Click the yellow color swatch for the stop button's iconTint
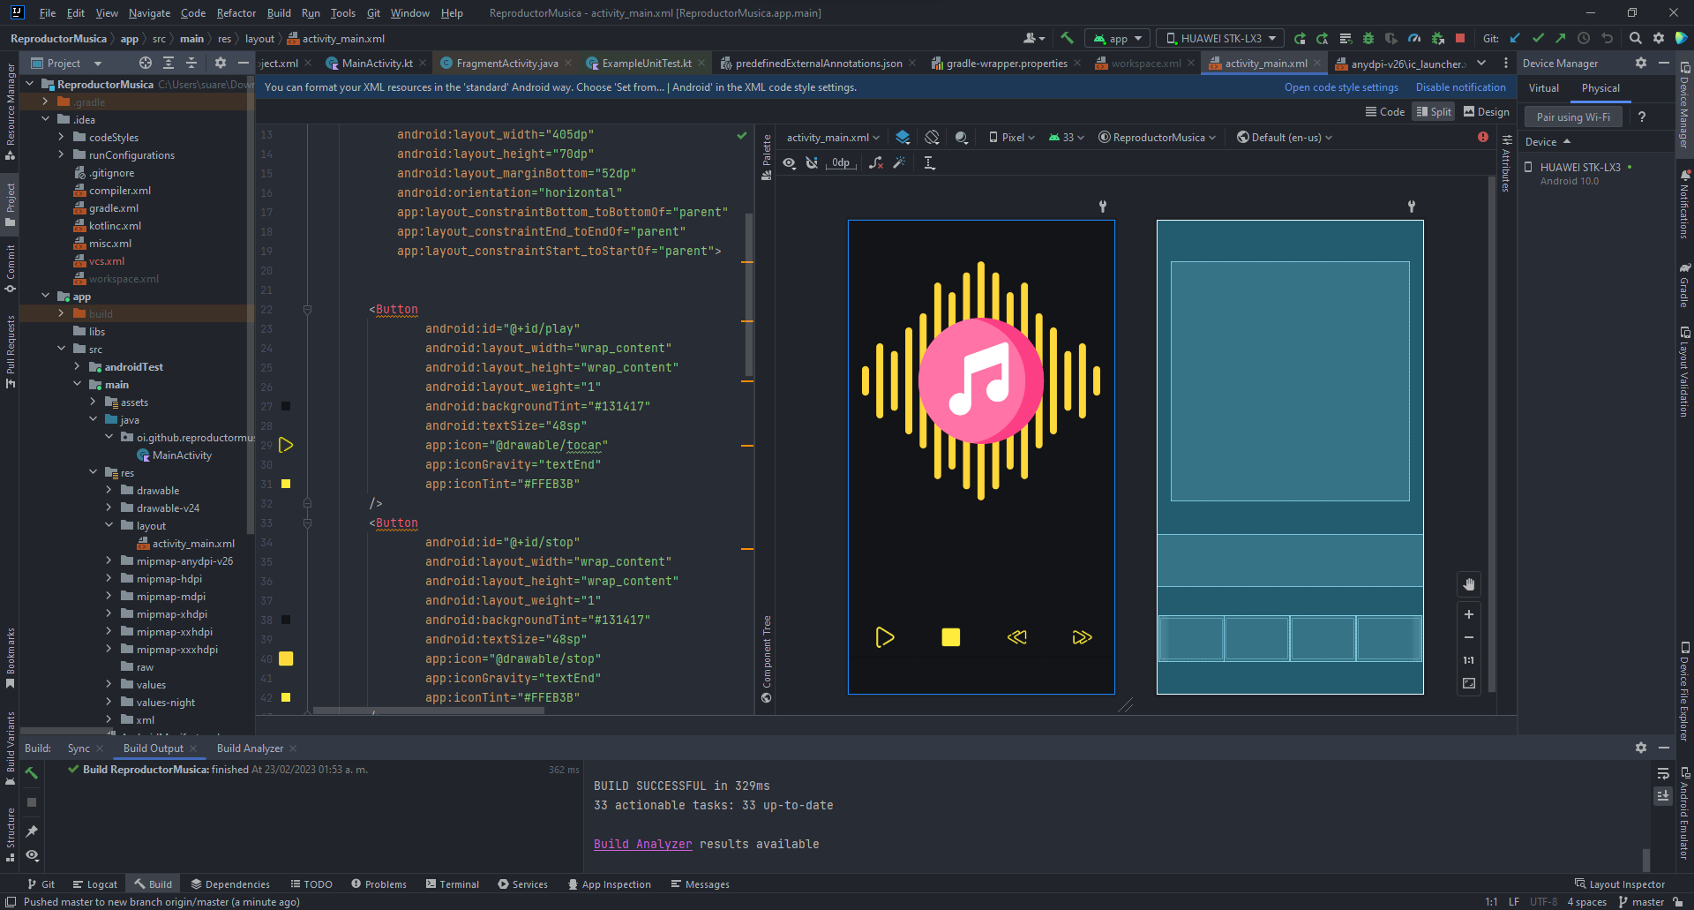The width and height of the screenshot is (1694, 910). click(x=286, y=697)
